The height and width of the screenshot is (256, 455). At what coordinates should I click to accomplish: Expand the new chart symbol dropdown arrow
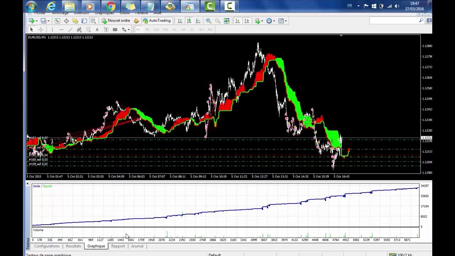coord(36,21)
